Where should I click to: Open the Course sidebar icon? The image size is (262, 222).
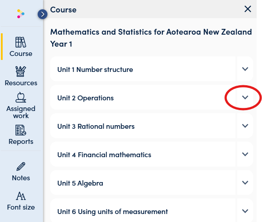tap(21, 42)
